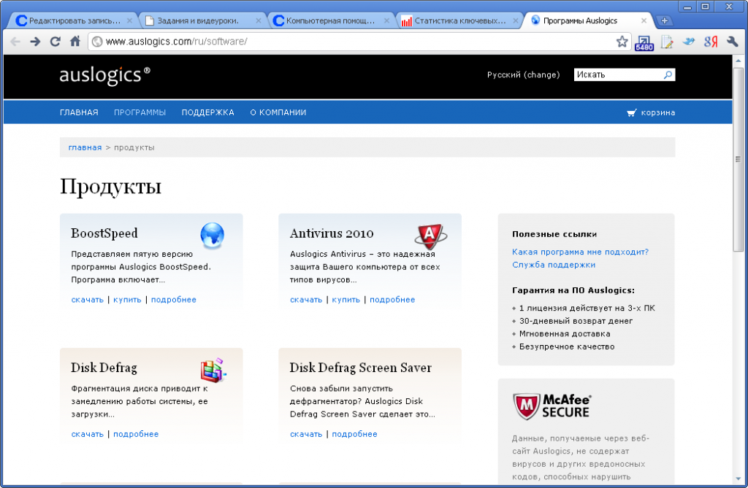Click 'купить' under BoostSpeed
Viewport: 748px width, 488px height.
tap(127, 300)
